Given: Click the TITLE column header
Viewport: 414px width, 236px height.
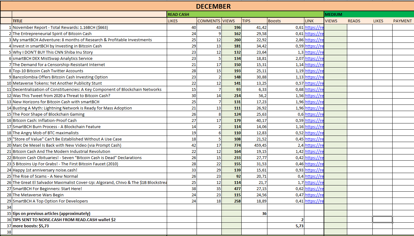Looking at the screenshot, I should click(x=89, y=21).
